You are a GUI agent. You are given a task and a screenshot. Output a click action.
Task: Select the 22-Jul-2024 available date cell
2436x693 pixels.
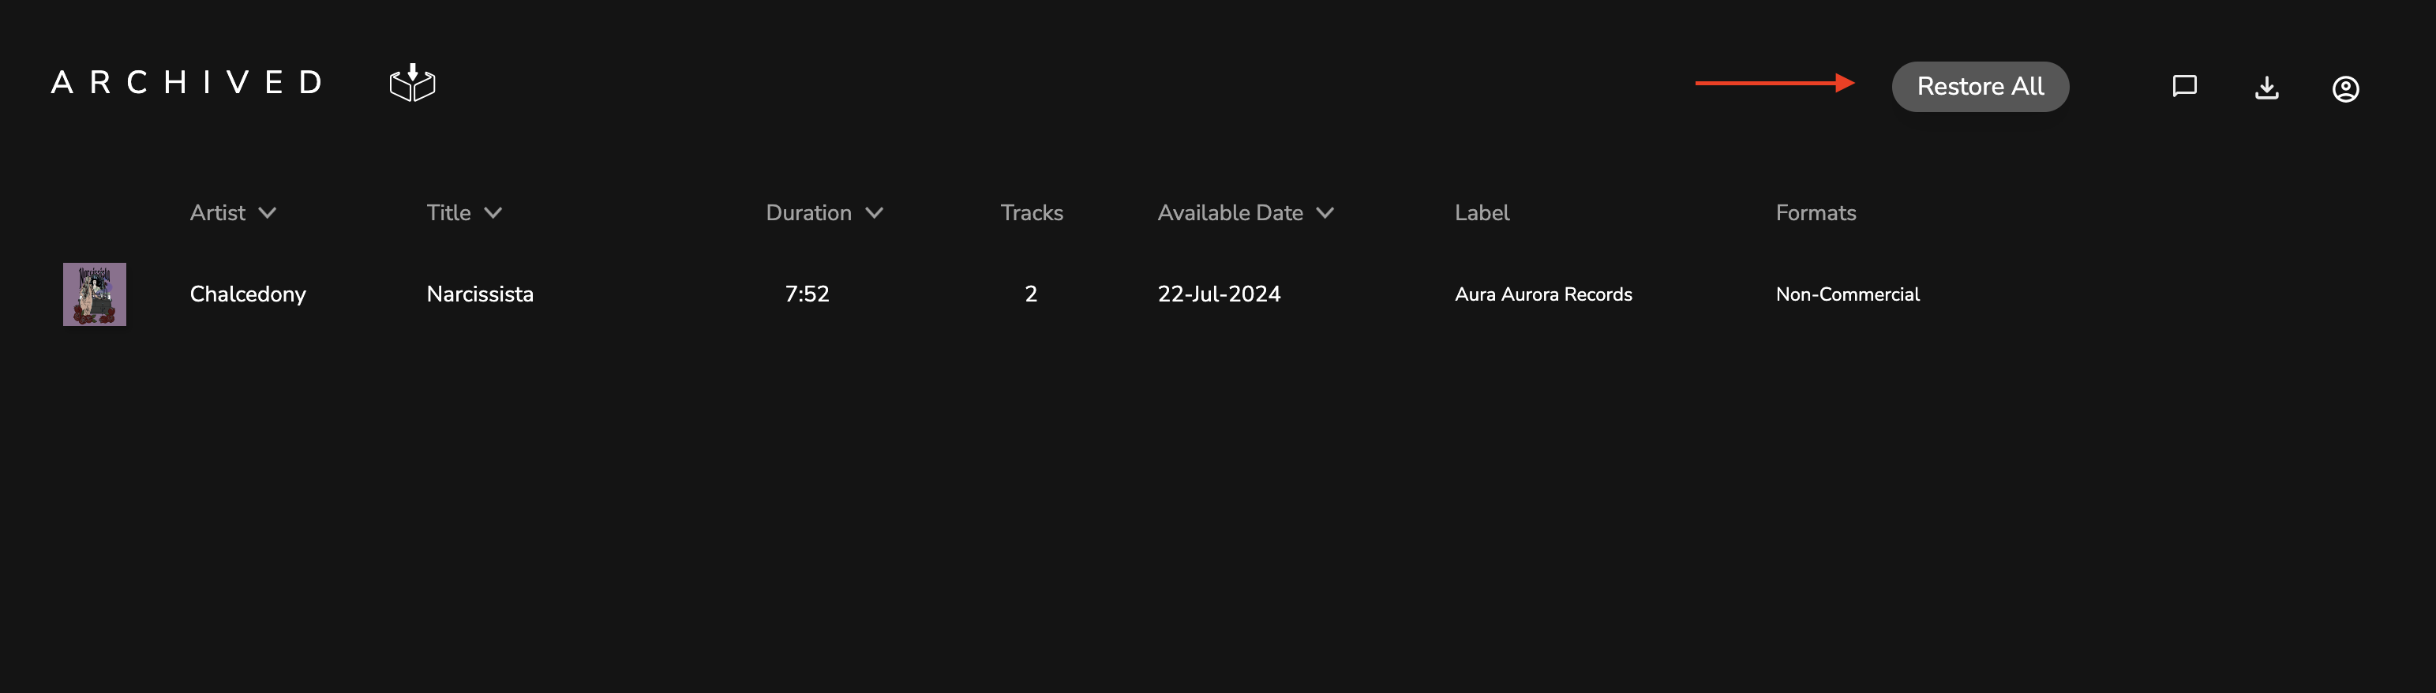1219,294
